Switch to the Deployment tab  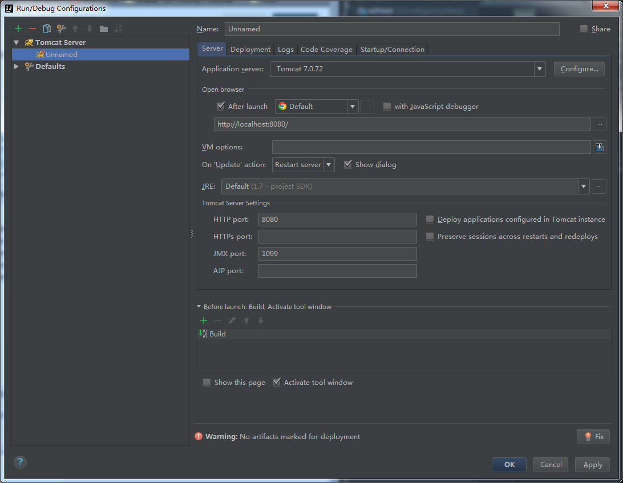[250, 50]
